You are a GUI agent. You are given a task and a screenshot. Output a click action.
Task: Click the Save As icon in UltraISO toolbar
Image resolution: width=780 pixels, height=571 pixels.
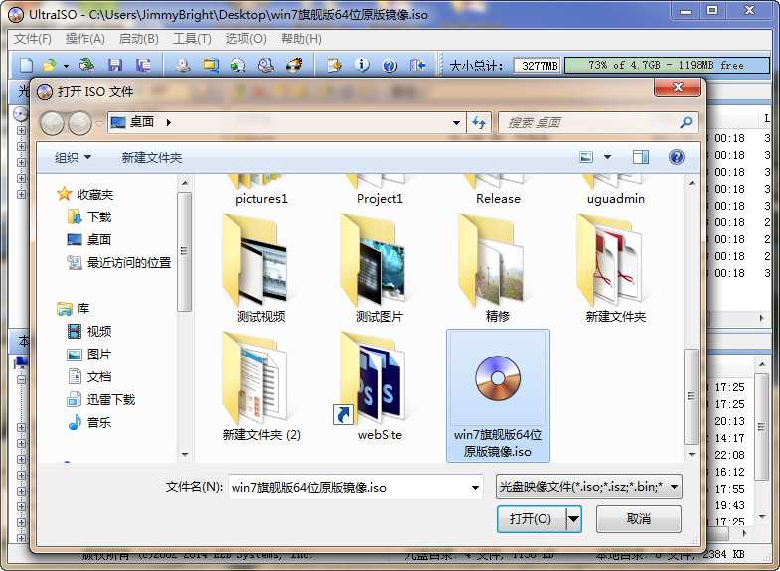point(144,66)
